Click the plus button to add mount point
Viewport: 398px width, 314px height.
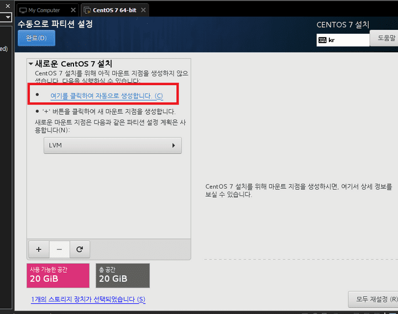pos(39,249)
